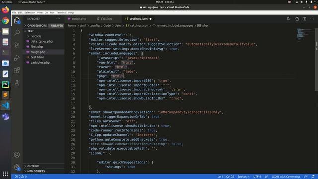Select the settings.json editor tab
Screen dimensions: 318x179
point(138,19)
